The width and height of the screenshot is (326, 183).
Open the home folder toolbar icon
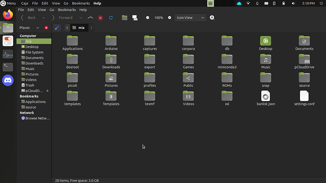point(125,17)
